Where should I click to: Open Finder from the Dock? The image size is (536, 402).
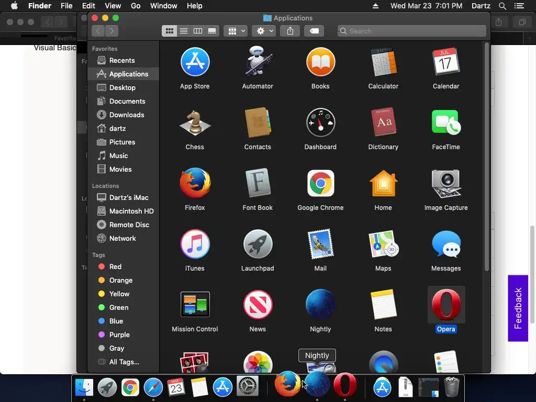(x=84, y=388)
